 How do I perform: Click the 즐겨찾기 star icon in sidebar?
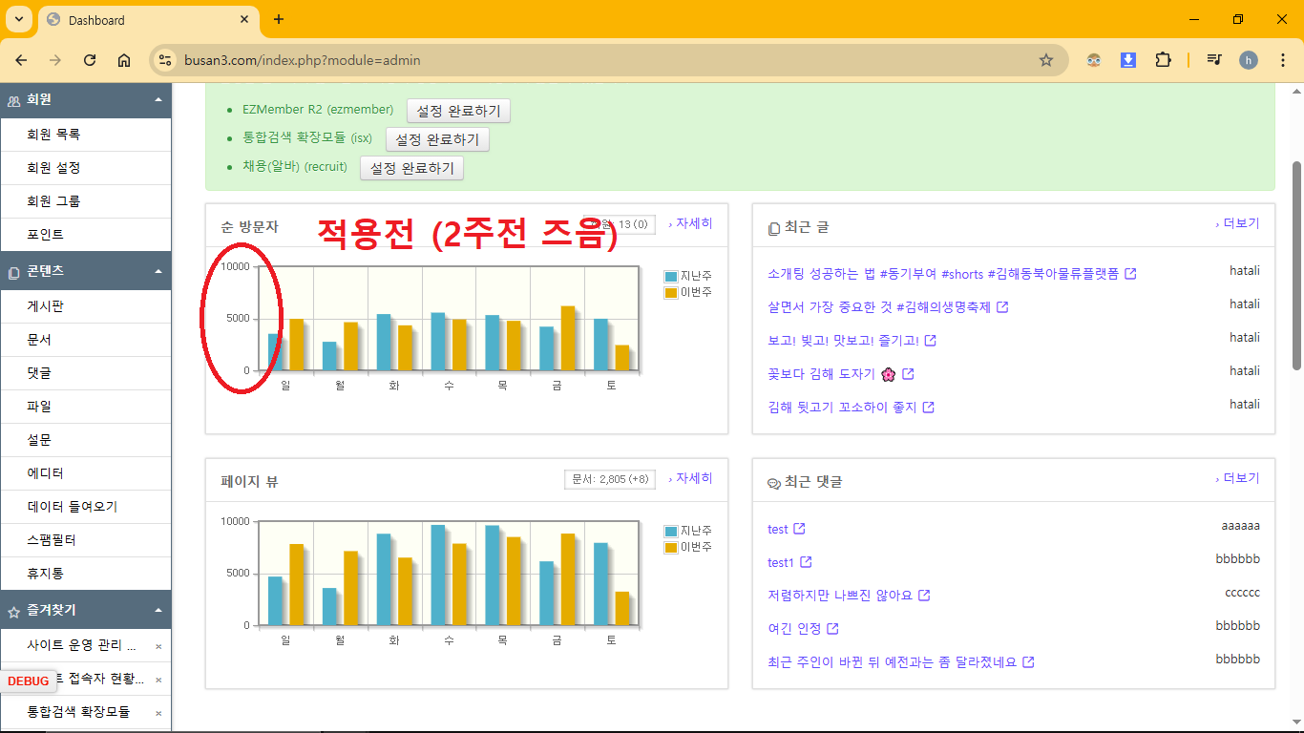coord(12,610)
